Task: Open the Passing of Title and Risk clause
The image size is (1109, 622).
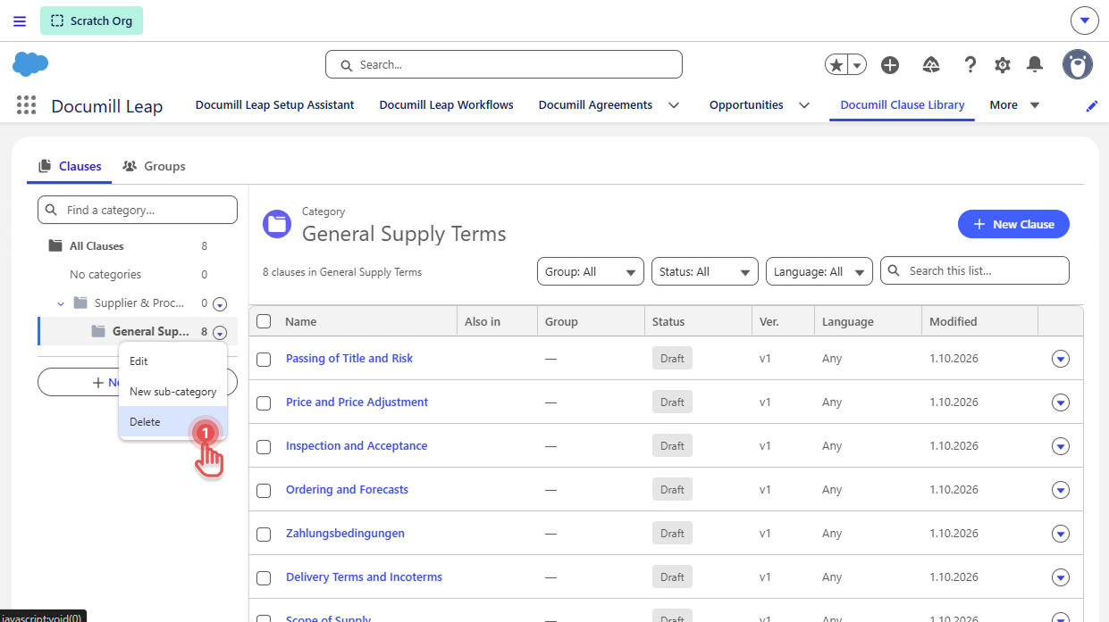Action: [349, 359]
